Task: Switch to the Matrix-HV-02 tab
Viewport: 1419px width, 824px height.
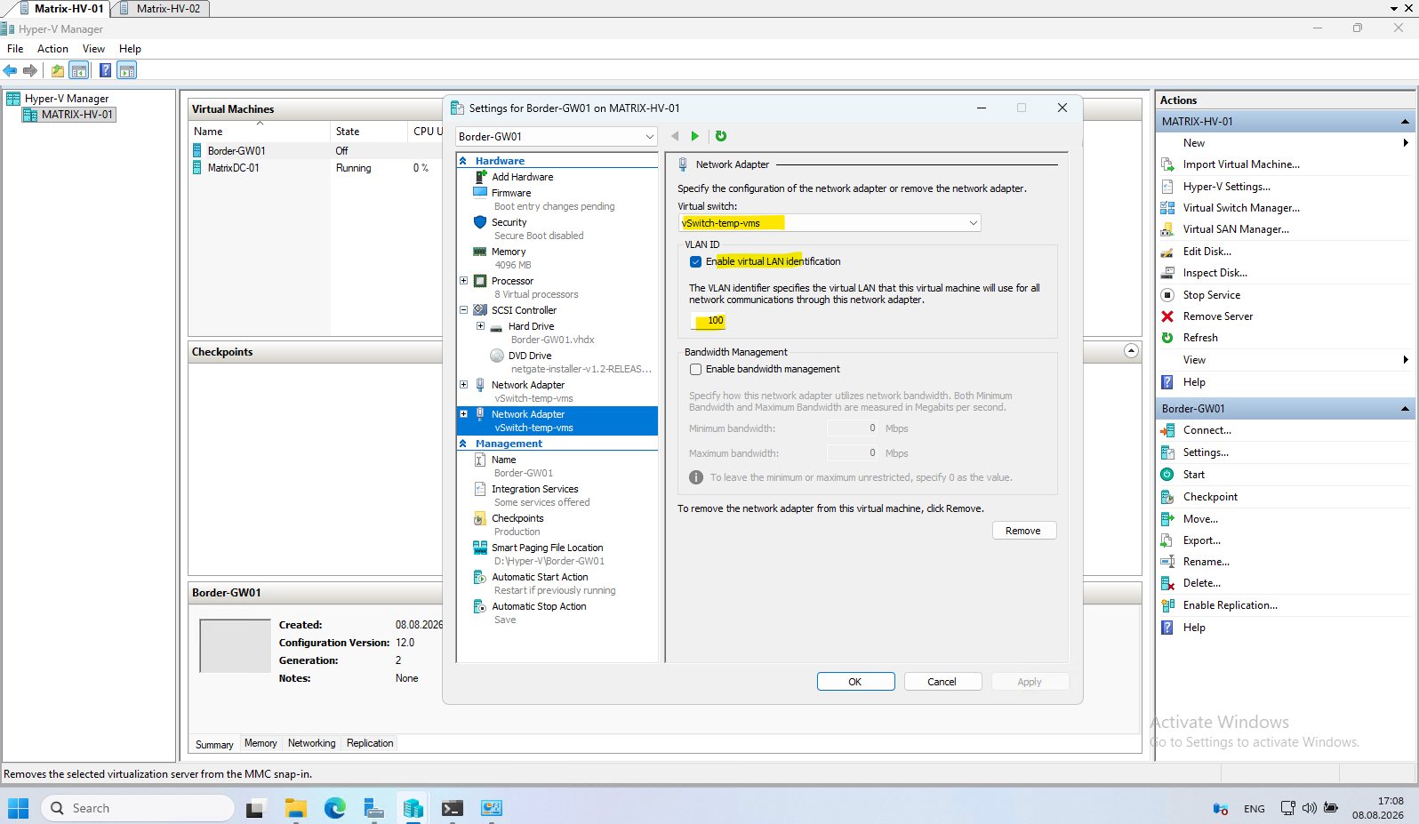Action: click(161, 9)
